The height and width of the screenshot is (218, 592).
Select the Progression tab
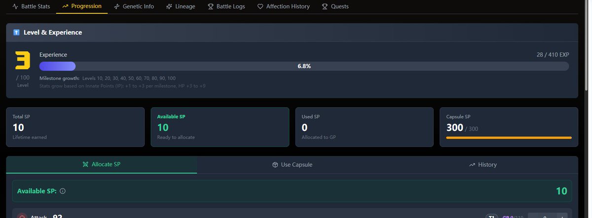point(82,6)
